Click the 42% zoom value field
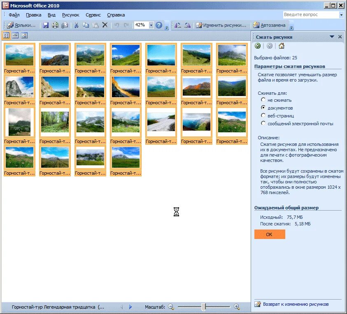This screenshot has width=347, height=314. click(x=141, y=25)
